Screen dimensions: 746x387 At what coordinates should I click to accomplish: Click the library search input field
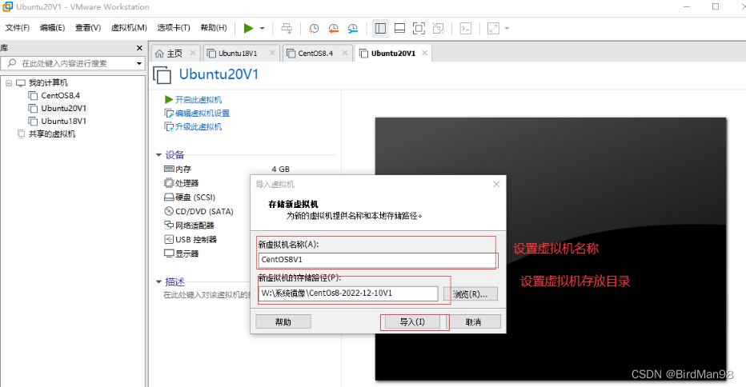click(x=66, y=63)
